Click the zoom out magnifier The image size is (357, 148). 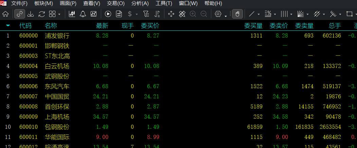pos(204,14)
